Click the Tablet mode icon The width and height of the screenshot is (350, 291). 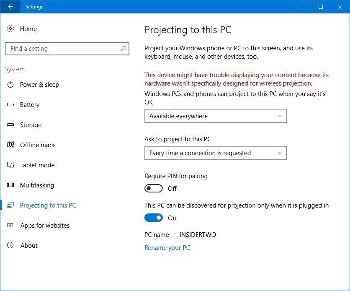(x=10, y=165)
